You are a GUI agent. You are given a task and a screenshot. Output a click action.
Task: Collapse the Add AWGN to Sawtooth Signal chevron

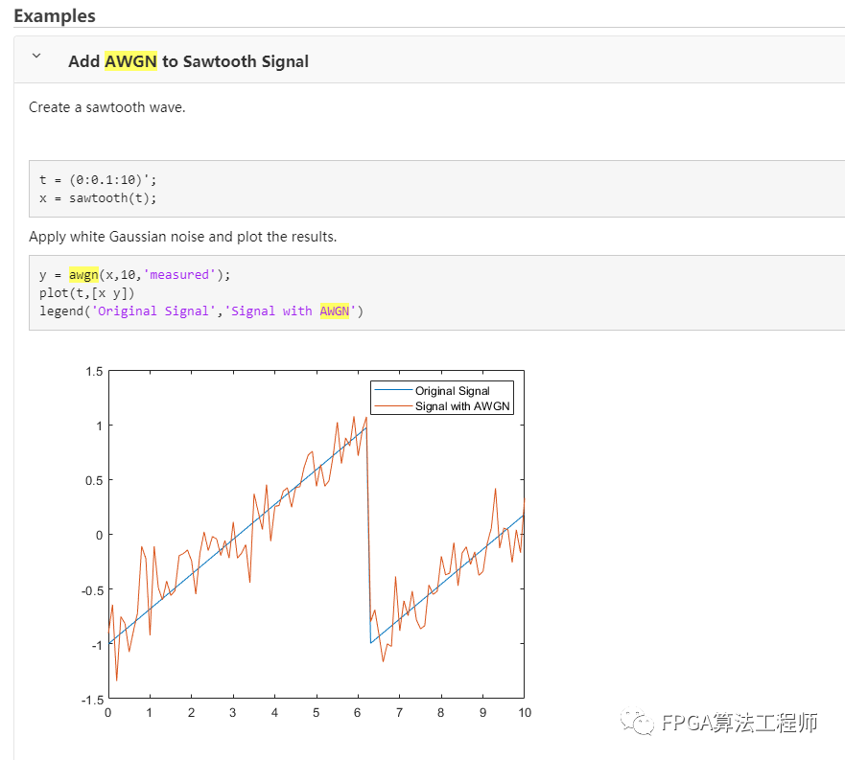pos(36,57)
